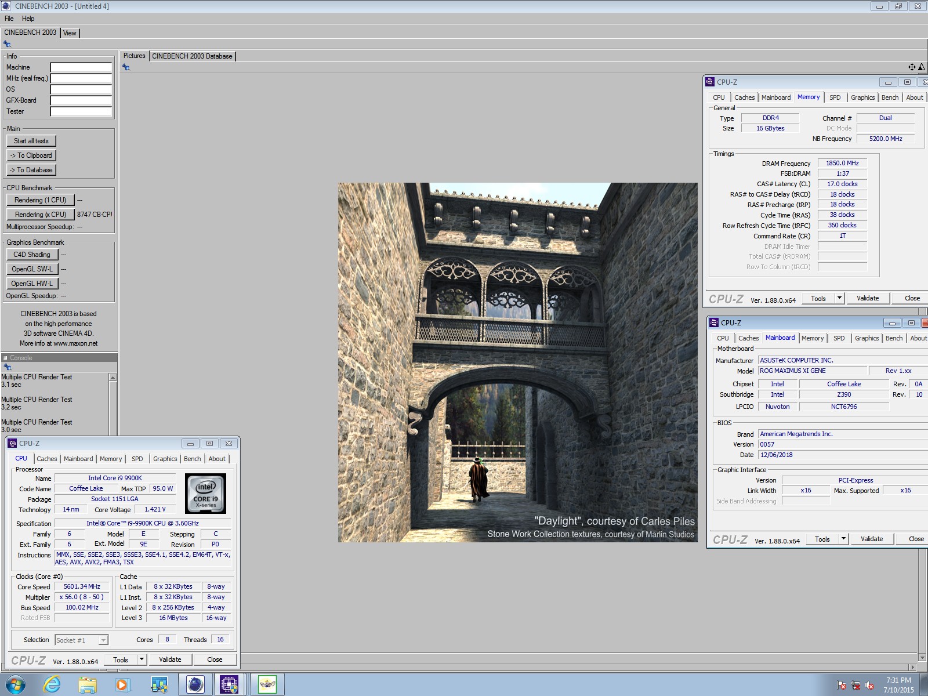Click into the Tester input field
928x696 pixels.
pos(81,111)
